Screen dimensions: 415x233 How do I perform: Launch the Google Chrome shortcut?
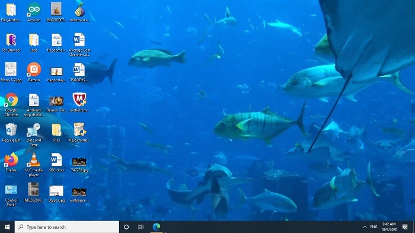pyautogui.click(x=11, y=100)
